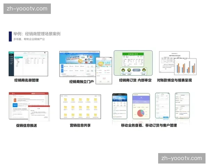Select the bar chart thumbnail
This screenshot has height=167, width=209.
pos(185,66)
